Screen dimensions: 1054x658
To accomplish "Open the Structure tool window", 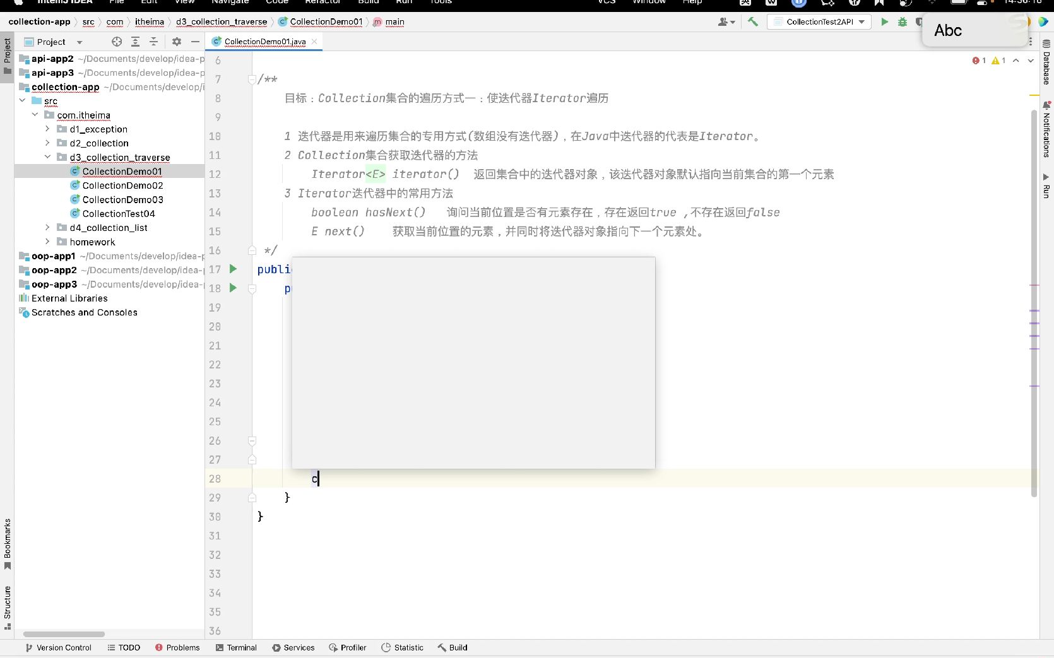I will coord(8,608).
